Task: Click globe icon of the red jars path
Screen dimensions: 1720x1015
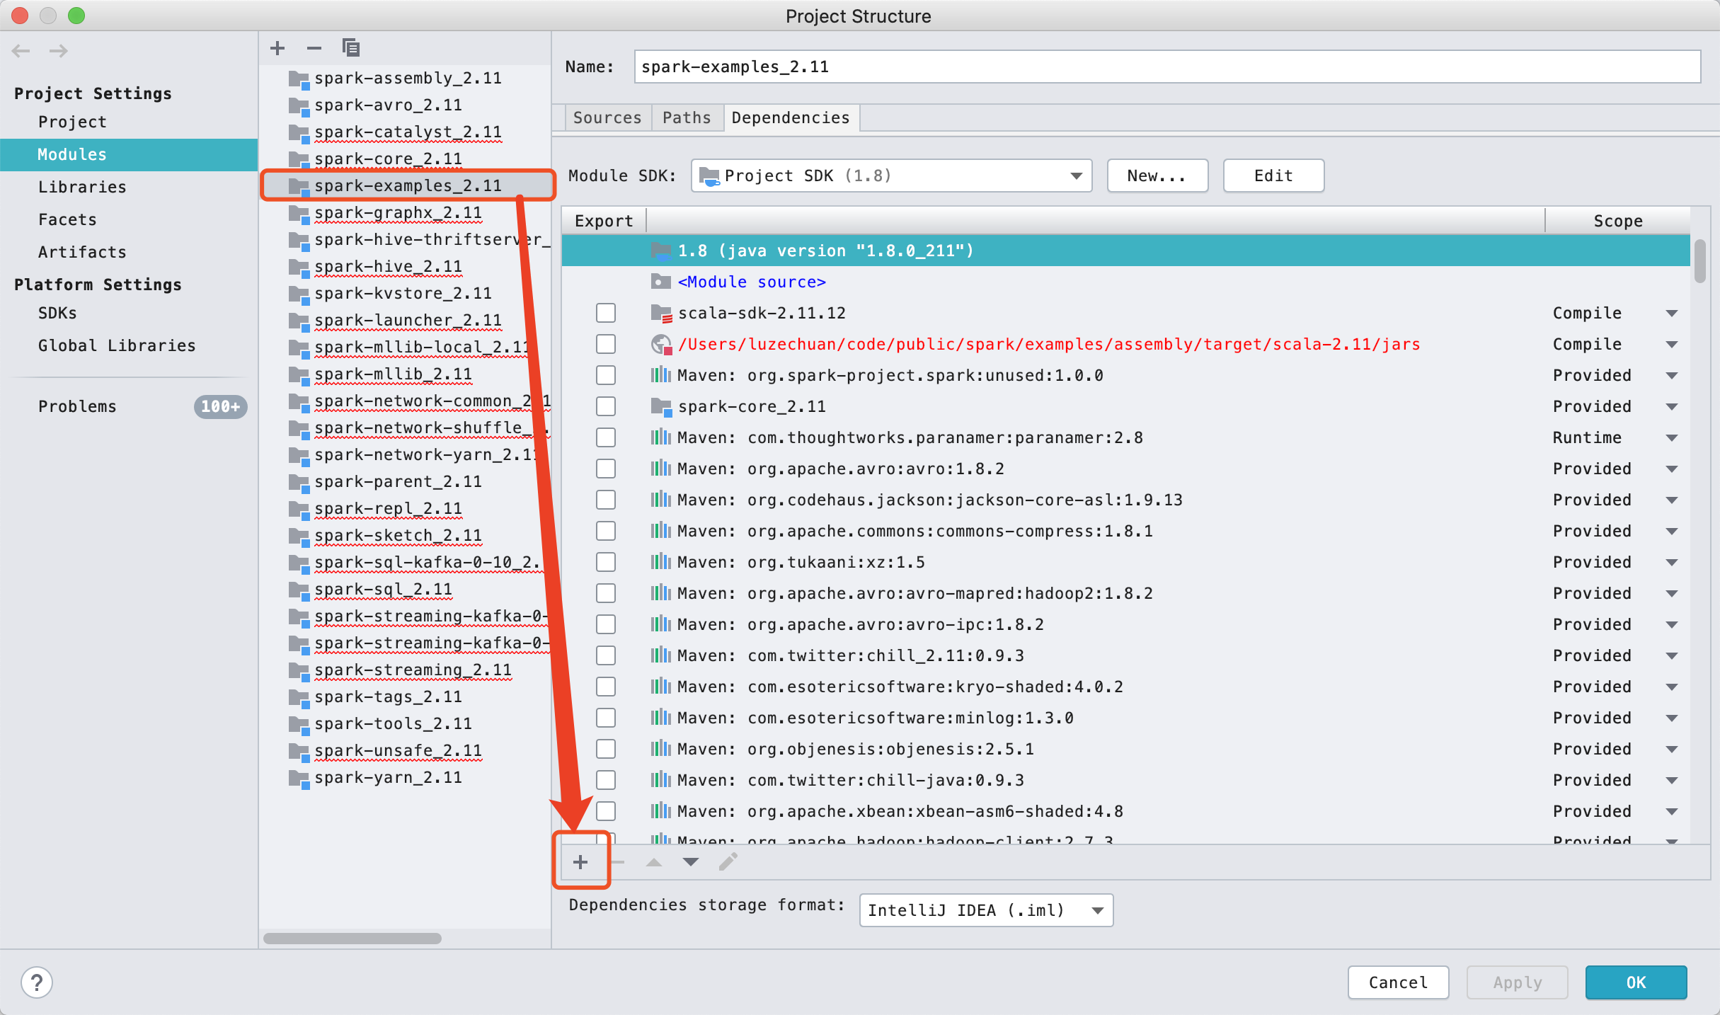Action: coord(661,345)
